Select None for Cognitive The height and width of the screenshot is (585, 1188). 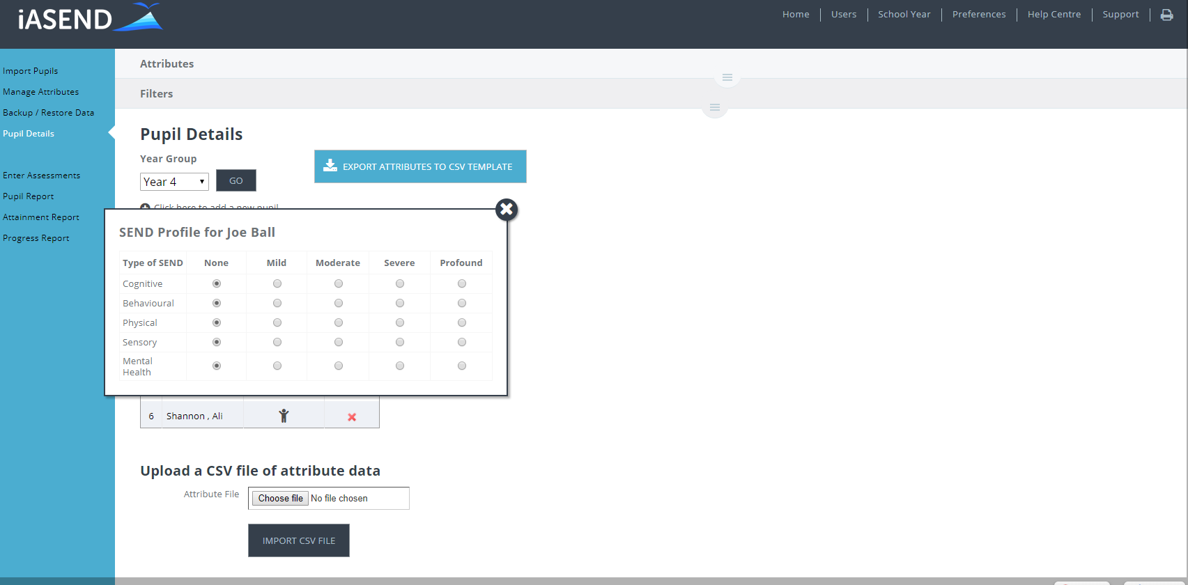click(217, 283)
